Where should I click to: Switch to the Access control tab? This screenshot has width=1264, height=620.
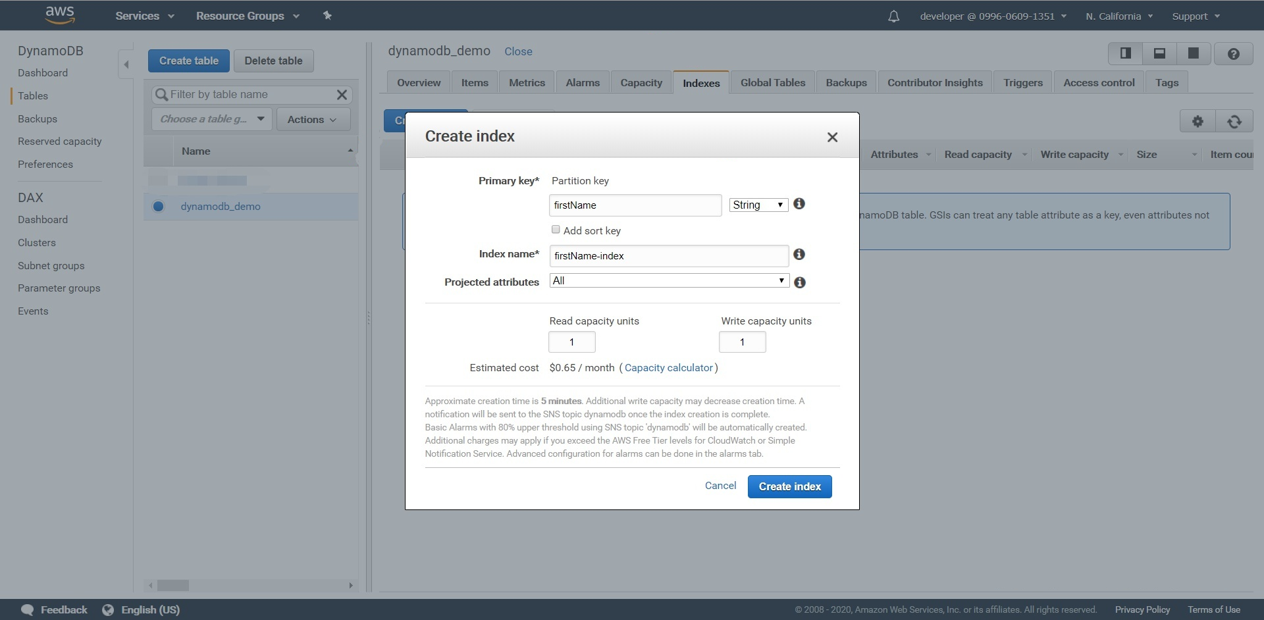(x=1099, y=82)
